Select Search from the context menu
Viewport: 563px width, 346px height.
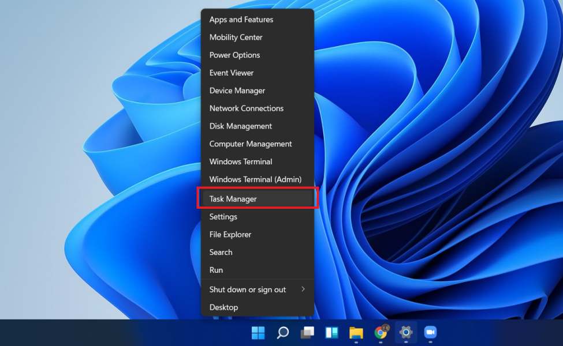click(258, 252)
